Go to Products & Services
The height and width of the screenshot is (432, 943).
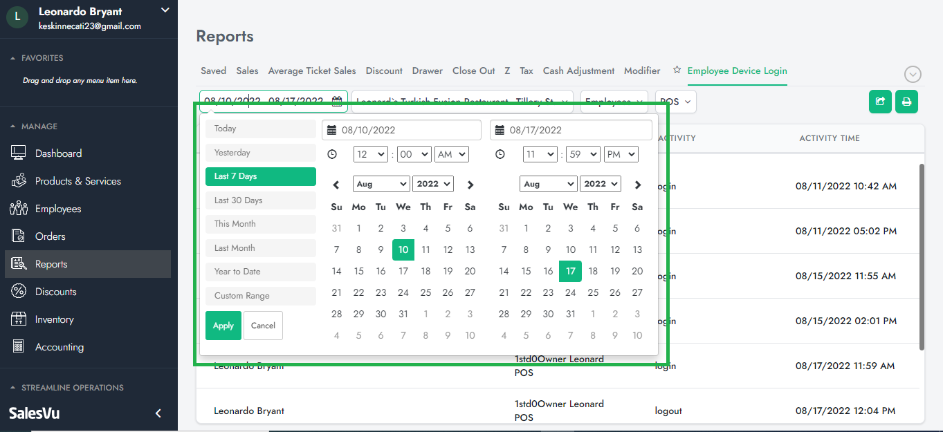(x=77, y=181)
